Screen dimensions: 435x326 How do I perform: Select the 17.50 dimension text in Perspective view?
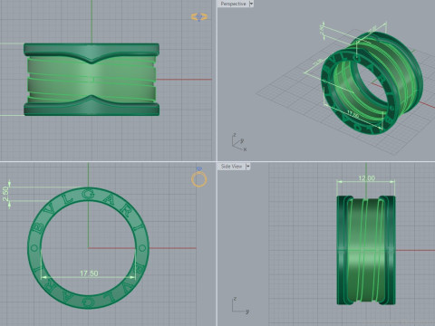(x=353, y=114)
